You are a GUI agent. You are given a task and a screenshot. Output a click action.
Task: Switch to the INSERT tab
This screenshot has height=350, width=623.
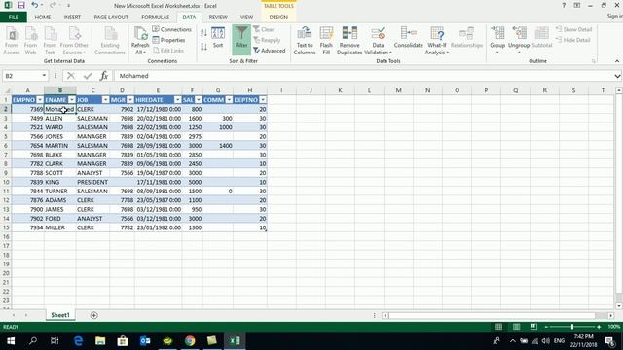72,17
